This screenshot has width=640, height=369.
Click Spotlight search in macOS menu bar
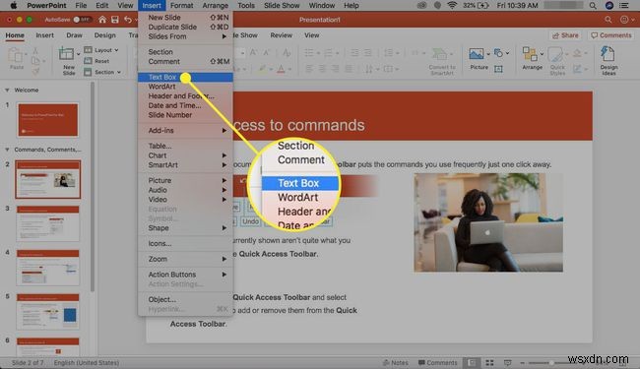(x=593, y=5)
